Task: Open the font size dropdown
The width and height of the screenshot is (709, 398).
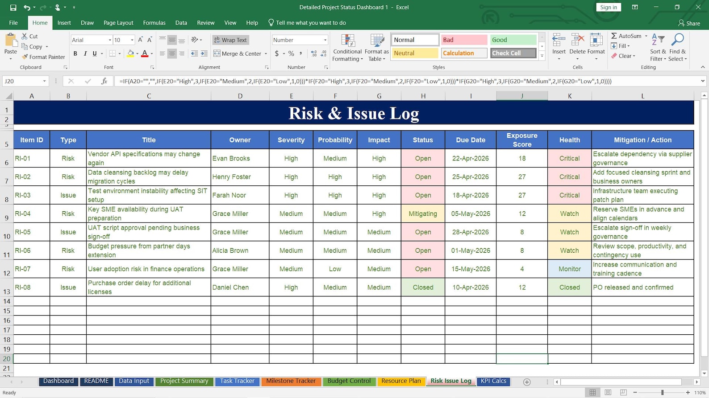Action: [x=132, y=40]
